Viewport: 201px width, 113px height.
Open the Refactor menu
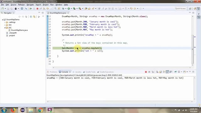coord(21,5)
